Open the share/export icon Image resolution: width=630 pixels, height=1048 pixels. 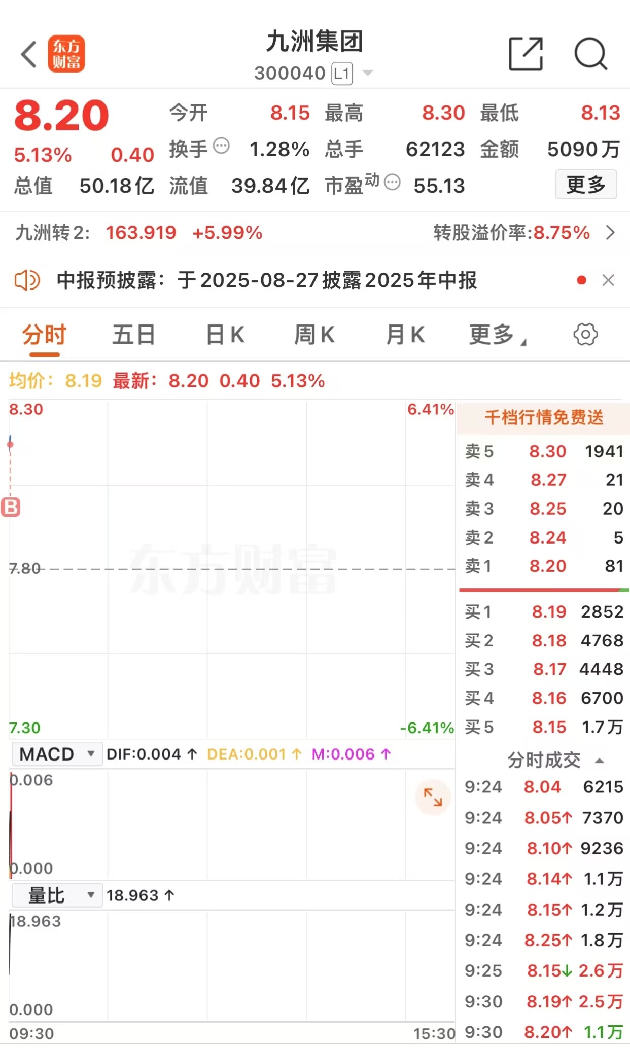tap(526, 54)
